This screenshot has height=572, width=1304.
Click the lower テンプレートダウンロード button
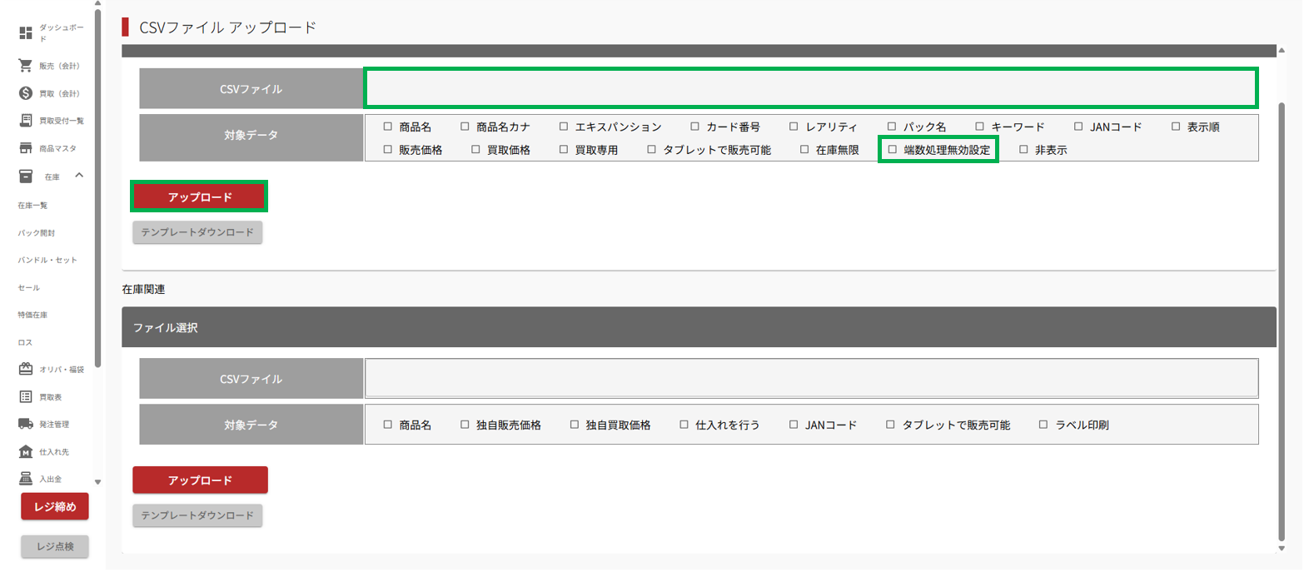pos(197,515)
